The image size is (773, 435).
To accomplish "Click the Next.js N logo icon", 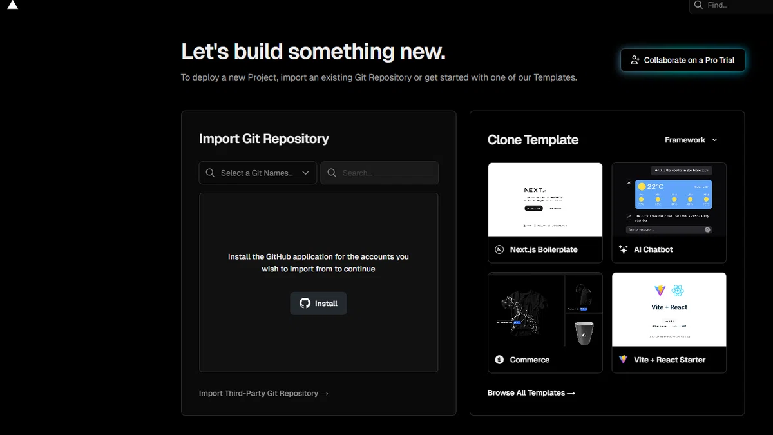I will (x=499, y=249).
